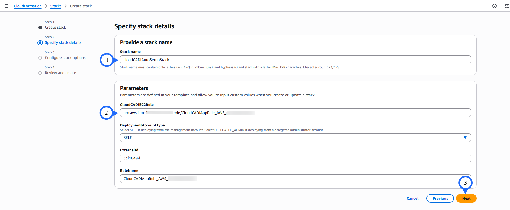Click the info icon in the top bar

click(495, 6)
